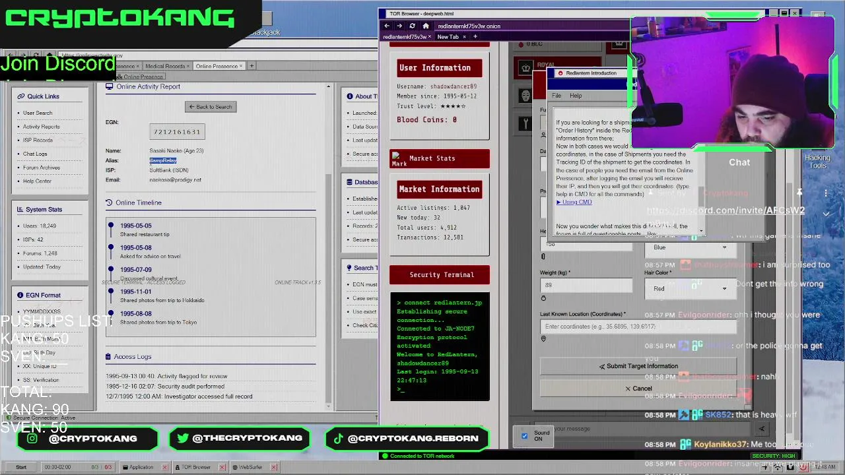Switch to the redlantern tab in TOR Browser

(x=406, y=37)
